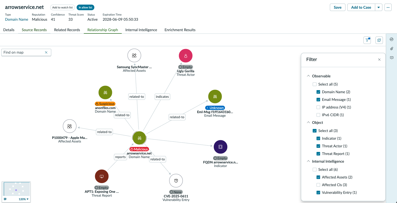Select the Ugly Gorilla threat actor node

coord(186,56)
